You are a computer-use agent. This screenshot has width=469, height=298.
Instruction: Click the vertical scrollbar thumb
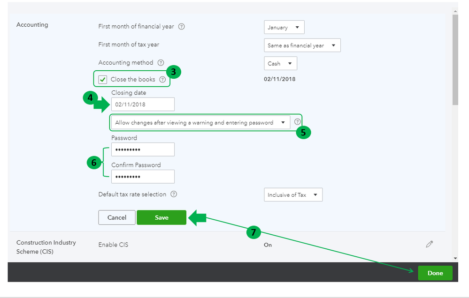[455, 60]
